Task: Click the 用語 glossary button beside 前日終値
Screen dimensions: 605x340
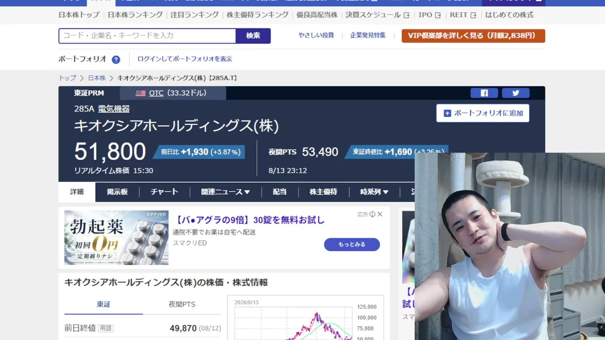Action: tap(106, 328)
